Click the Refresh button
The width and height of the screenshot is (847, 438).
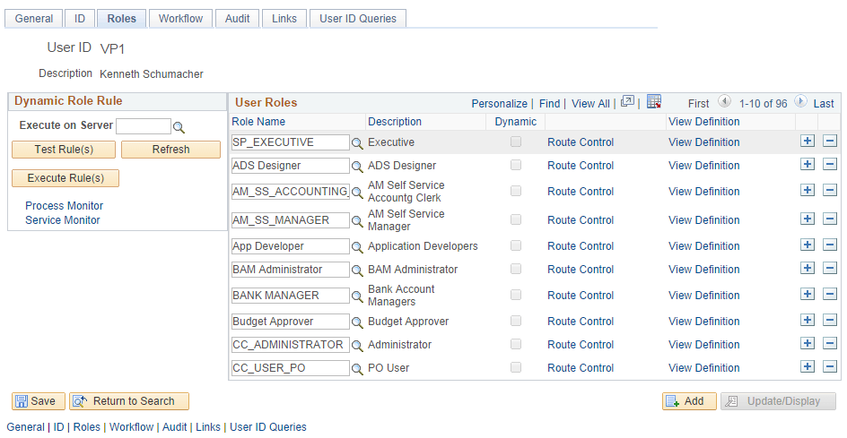[170, 150]
